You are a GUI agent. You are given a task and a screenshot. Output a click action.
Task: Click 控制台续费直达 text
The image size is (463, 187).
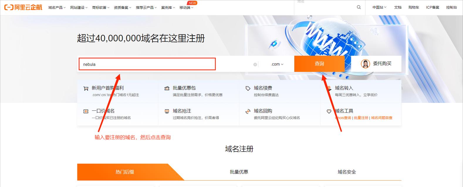(266, 95)
